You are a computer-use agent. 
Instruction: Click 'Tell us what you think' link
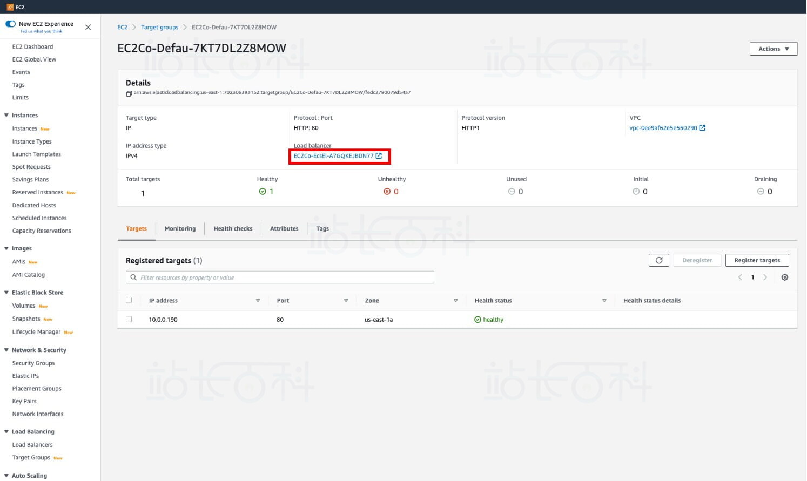coord(41,31)
